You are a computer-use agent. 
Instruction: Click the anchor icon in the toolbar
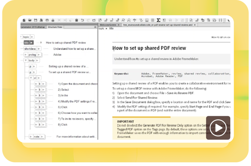pos(141,20)
